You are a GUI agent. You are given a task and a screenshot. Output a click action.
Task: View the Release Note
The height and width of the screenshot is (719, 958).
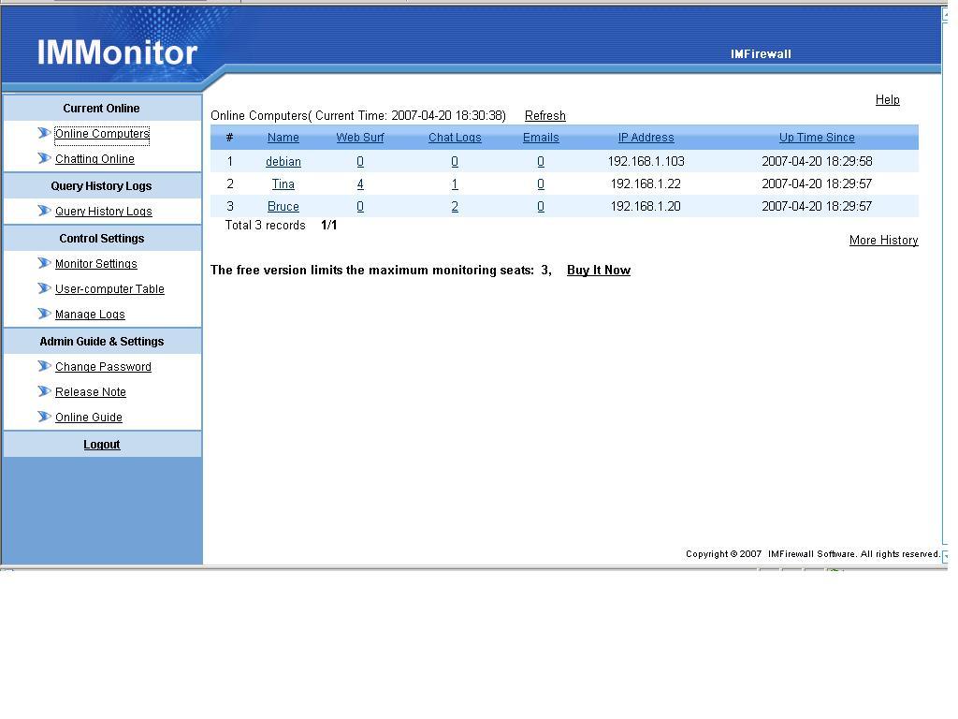tap(91, 392)
